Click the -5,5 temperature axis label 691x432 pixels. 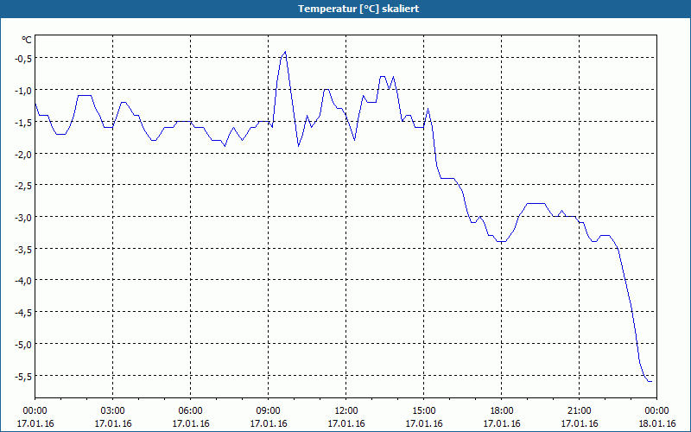pos(24,376)
